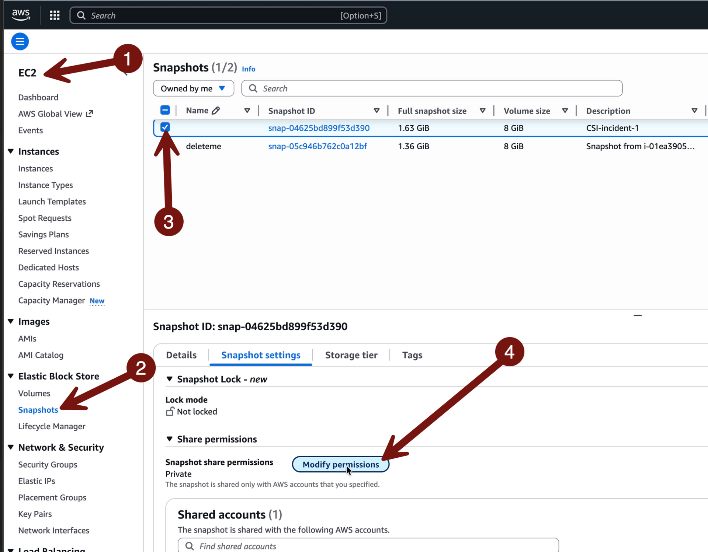This screenshot has height=552, width=708.
Task: Collapse the Elastic Block Store sidebar group
Action: click(x=11, y=376)
